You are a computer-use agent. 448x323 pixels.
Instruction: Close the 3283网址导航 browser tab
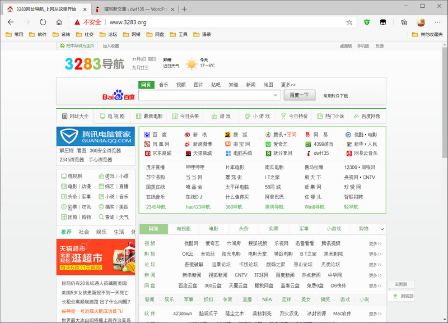(x=85, y=10)
